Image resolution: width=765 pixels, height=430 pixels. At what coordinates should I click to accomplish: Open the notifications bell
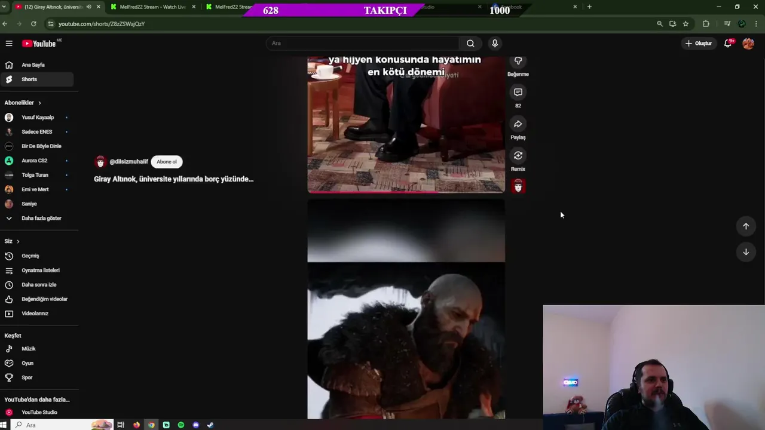[728, 43]
